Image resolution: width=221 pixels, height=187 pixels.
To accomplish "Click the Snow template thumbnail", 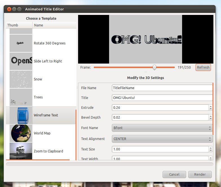I will 21,79.
